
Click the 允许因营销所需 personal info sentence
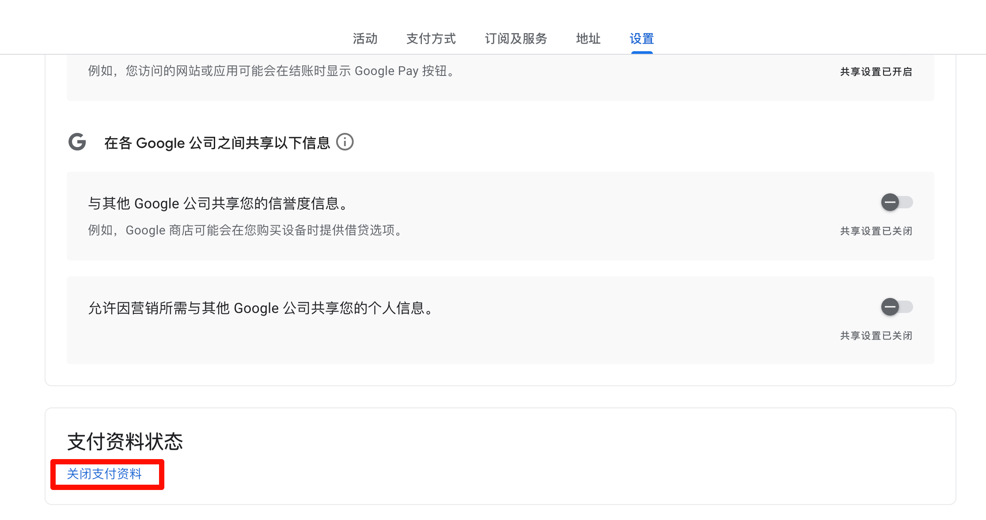261,308
